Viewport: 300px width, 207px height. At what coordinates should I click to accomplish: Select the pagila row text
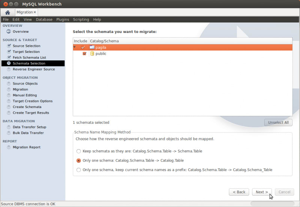click(100, 47)
